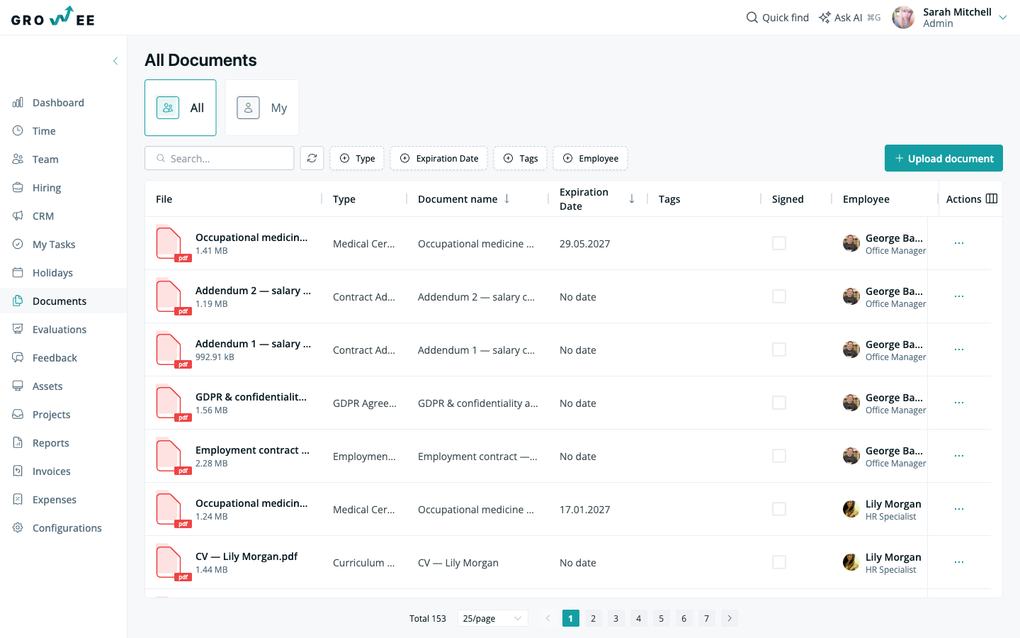
Task: Sort by the Document name arrow
Action: (x=507, y=198)
